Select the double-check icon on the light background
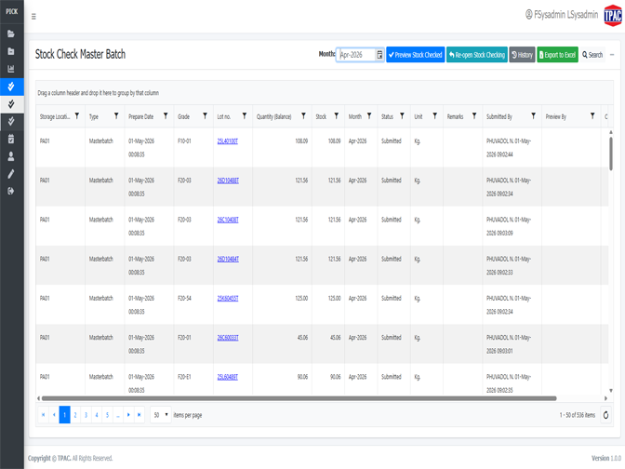The height and width of the screenshot is (469, 625). pos(11,104)
